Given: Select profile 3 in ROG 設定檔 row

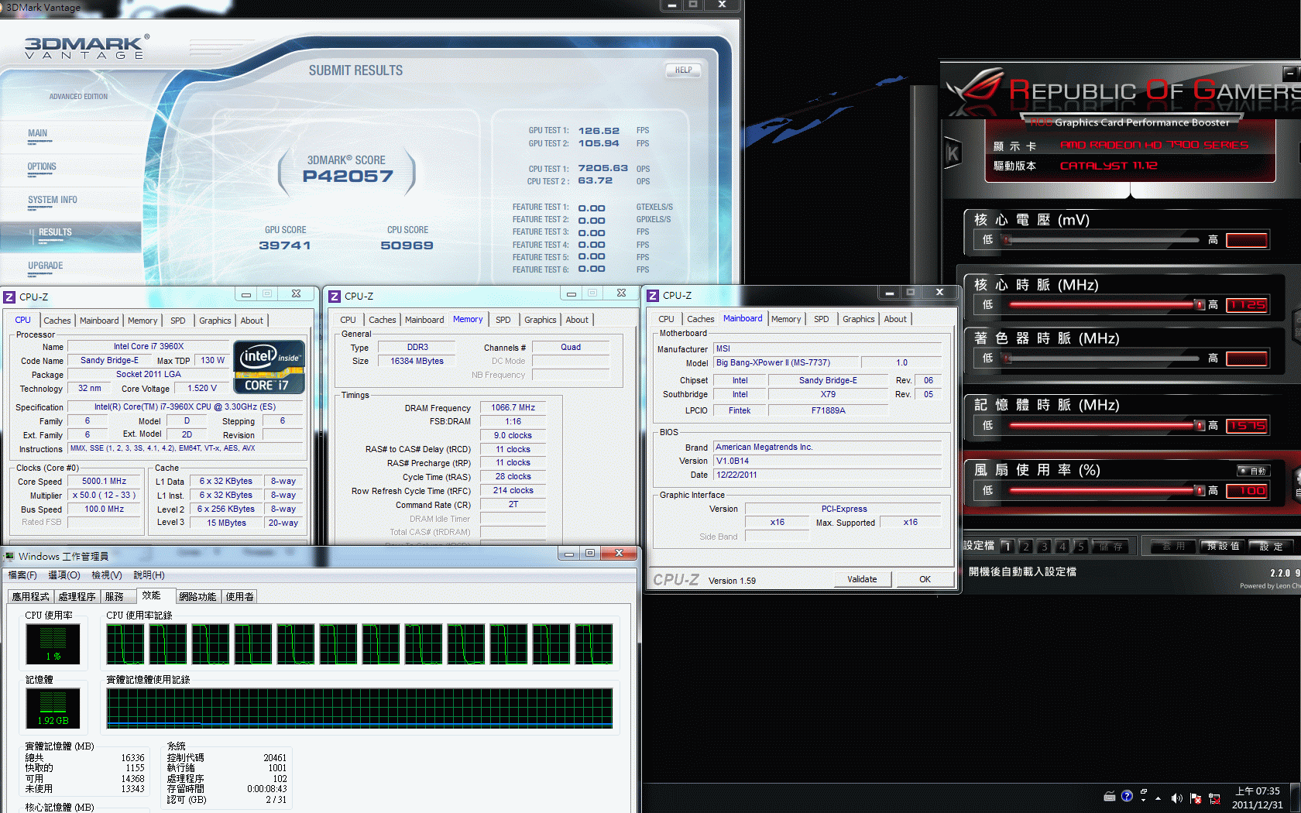Looking at the screenshot, I should pyautogui.click(x=1044, y=546).
